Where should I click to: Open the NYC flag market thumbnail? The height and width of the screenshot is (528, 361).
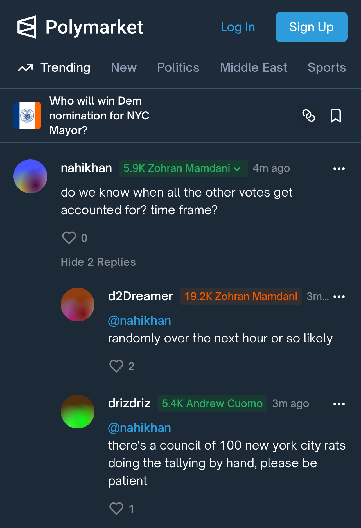point(27,116)
